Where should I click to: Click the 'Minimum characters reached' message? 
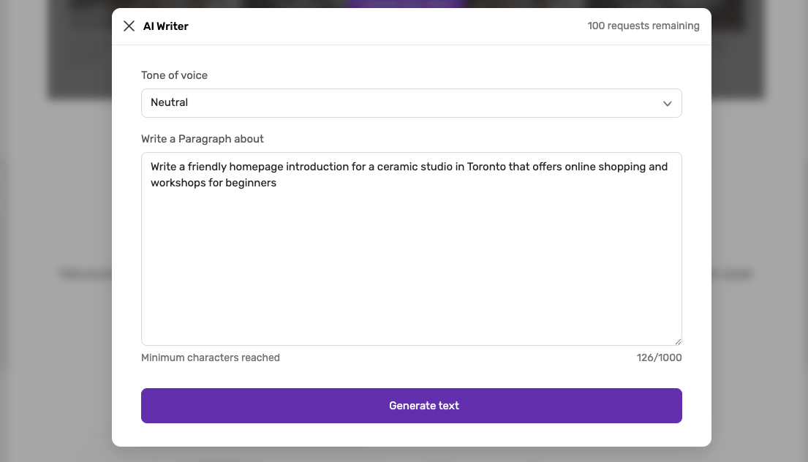point(211,357)
